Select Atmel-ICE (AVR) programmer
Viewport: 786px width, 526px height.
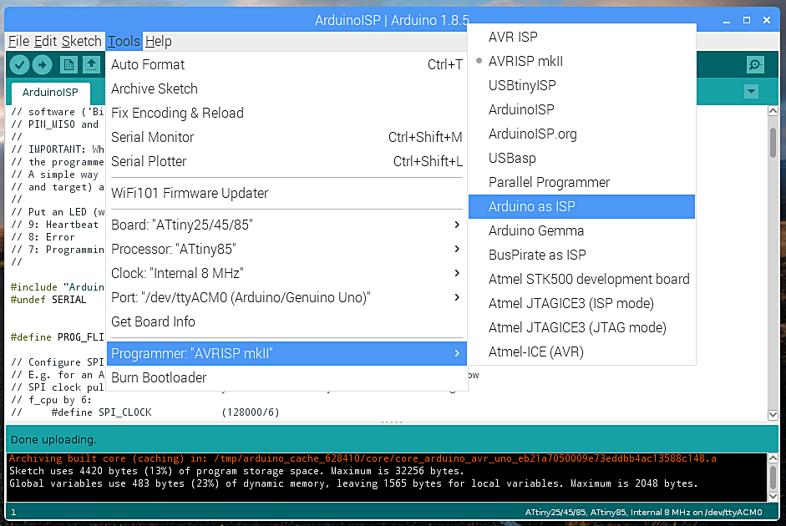coord(581,352)
